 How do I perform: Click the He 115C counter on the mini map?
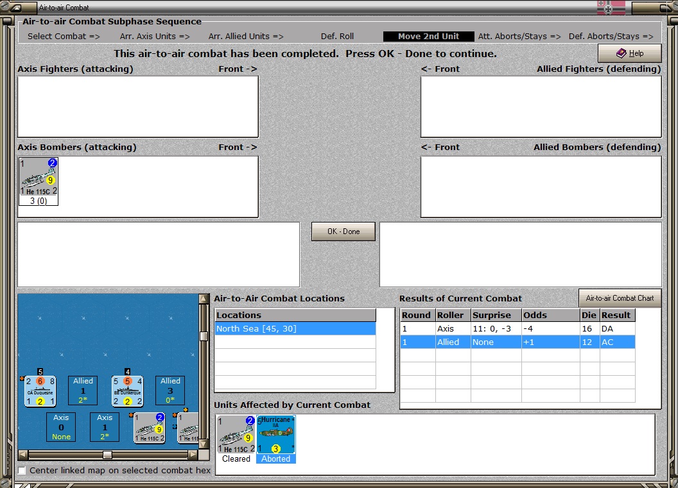(149, 428)
